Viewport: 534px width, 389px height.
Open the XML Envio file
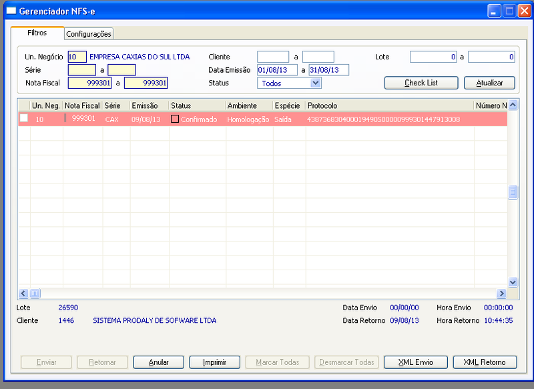[415, 362]
